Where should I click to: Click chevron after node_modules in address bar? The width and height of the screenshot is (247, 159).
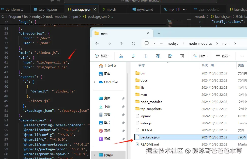[217, 43]
